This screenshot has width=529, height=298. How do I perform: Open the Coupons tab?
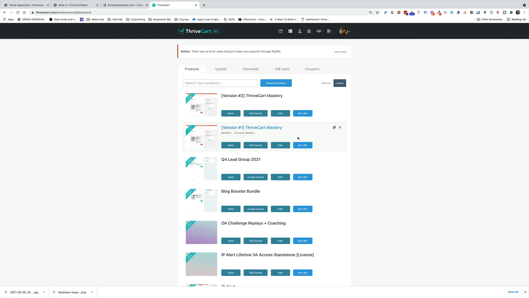(x=312, y=69)
